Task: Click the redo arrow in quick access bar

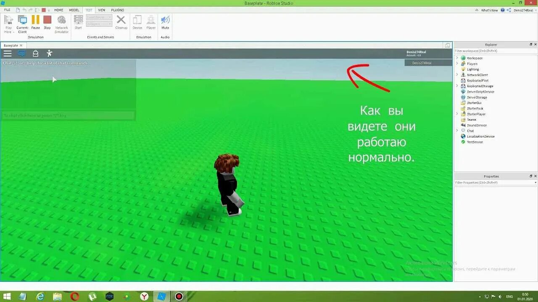Action: pos(31,10)
